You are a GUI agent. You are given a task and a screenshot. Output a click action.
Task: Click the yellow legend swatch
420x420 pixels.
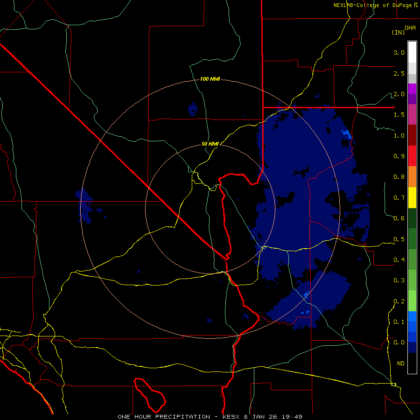click(412, 197)
